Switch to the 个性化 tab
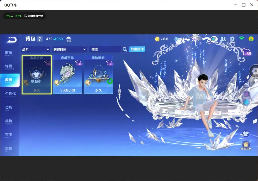Screen dimensions: 258x181 [10, 94]
